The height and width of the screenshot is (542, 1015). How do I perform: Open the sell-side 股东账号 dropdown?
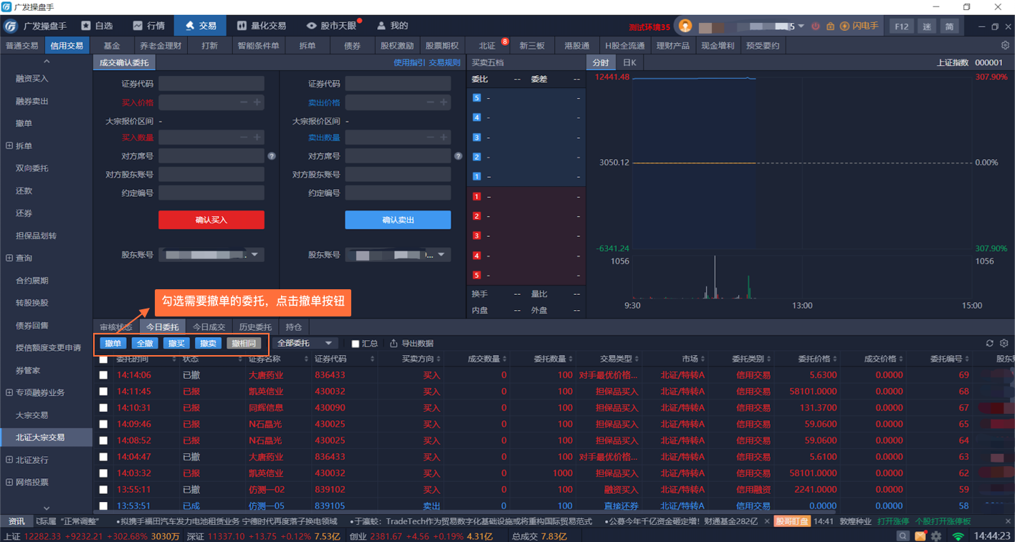click(x=398, y=254)
